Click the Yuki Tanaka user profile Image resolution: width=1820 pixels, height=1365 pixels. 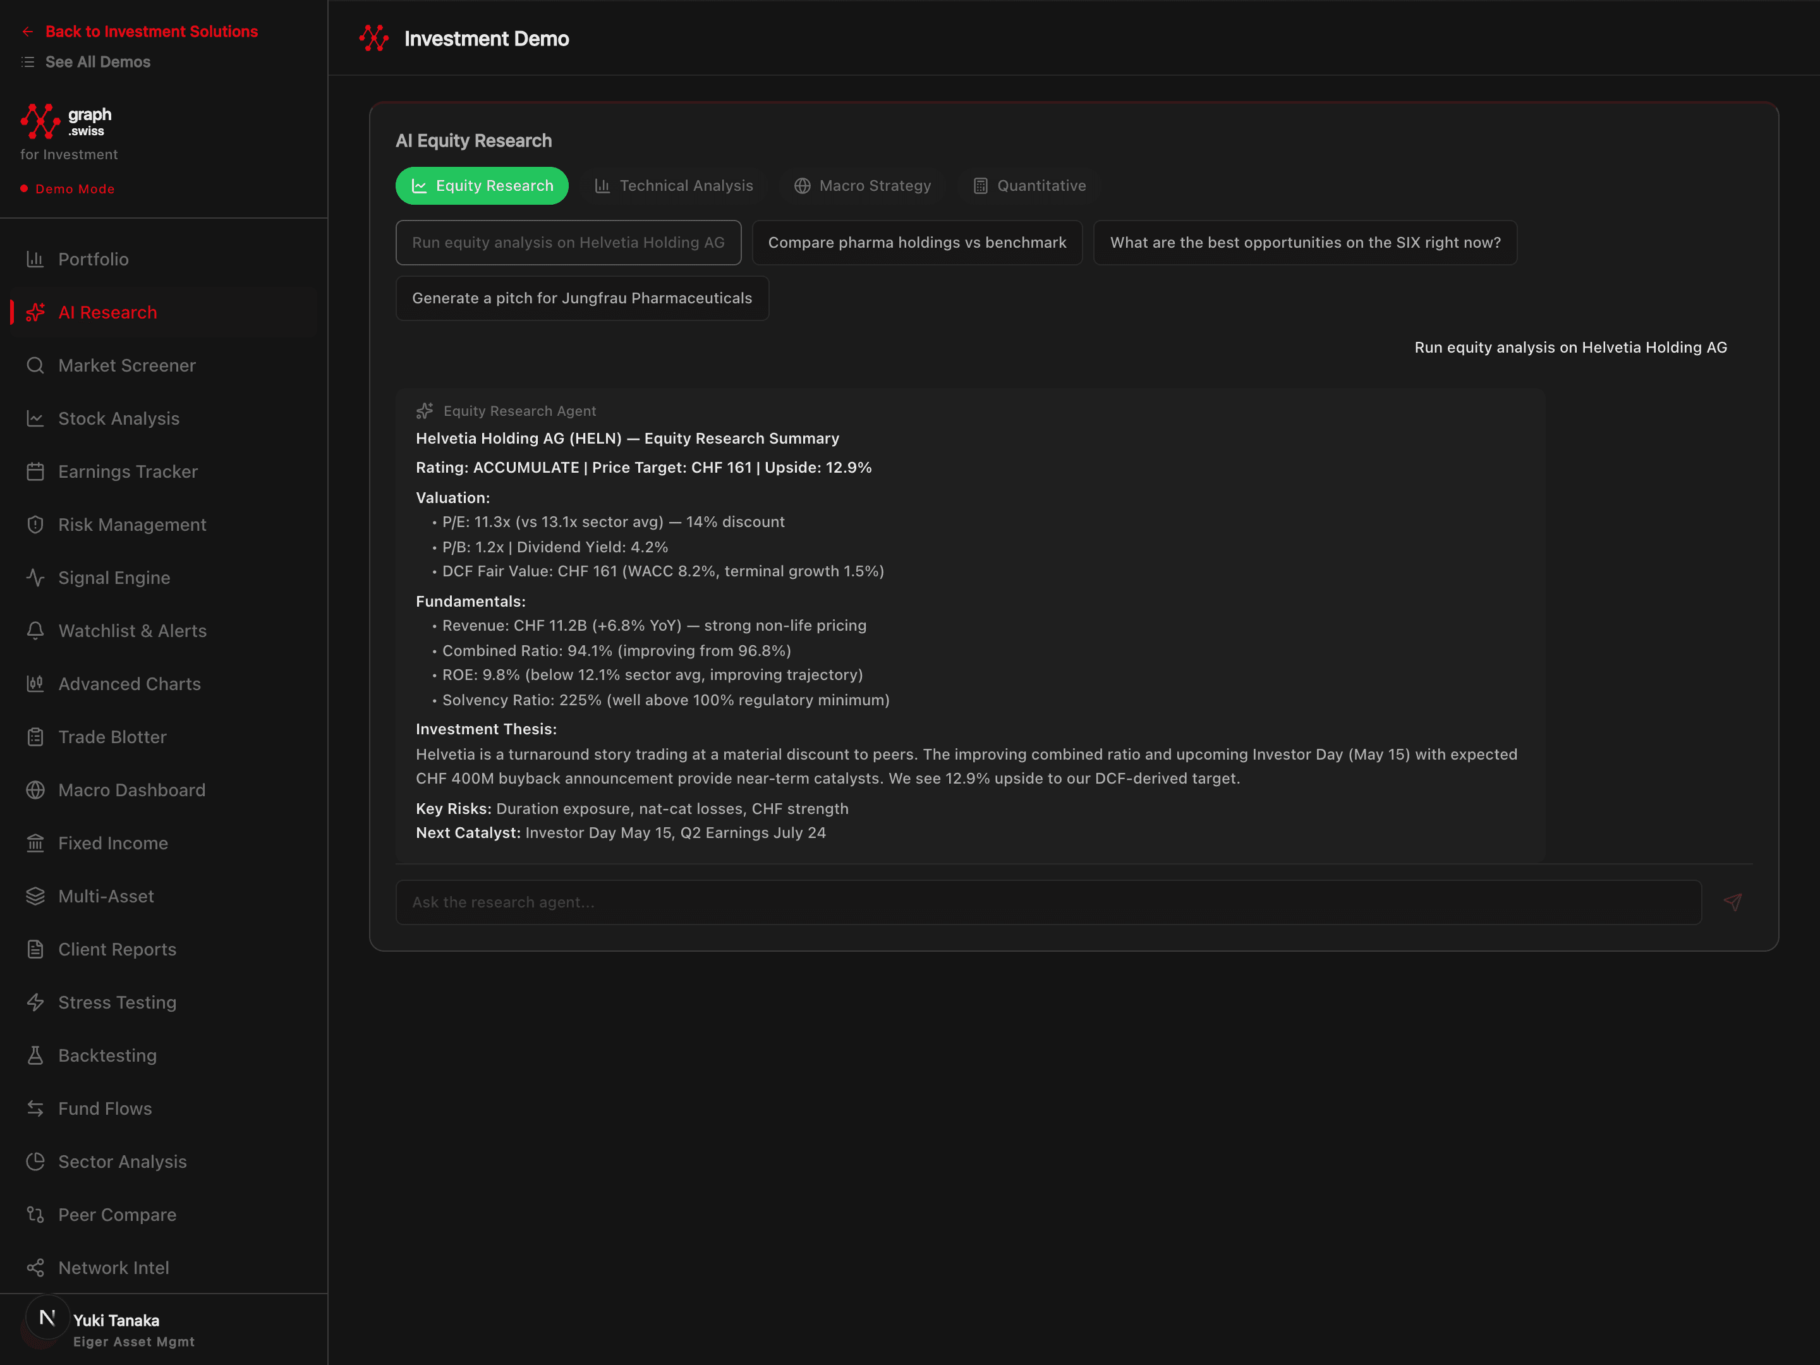[115, 1329]
